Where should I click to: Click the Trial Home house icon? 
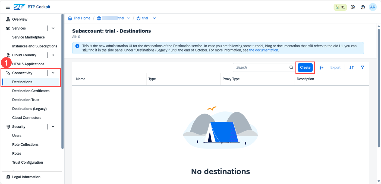pyautogui.click(x=70, y=18)
